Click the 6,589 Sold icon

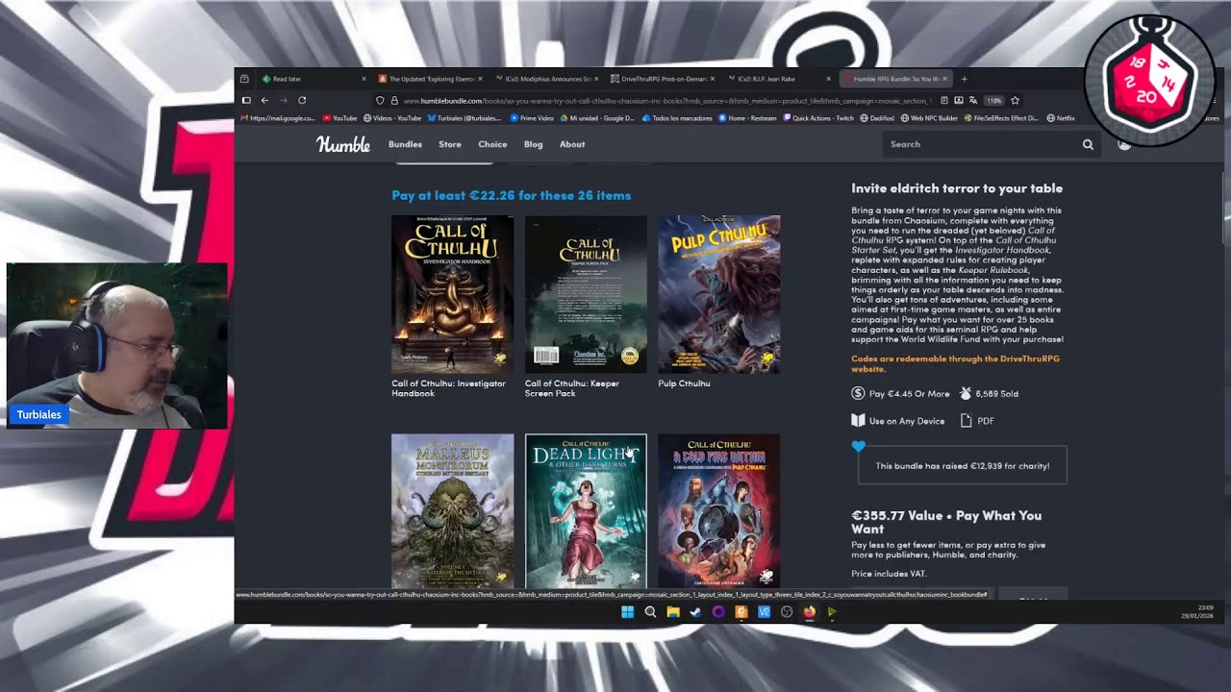point(967,393)
